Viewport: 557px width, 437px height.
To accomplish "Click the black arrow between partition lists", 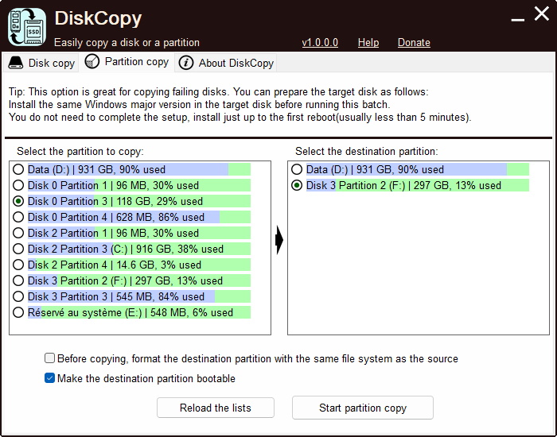I will [x=279, y=240].
